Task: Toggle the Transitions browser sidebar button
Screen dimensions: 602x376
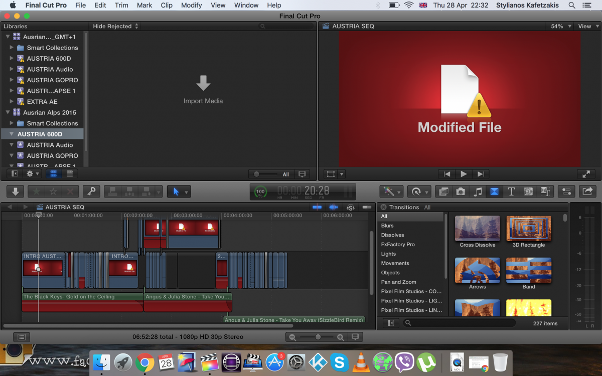Action: click(x=391, y=323)
